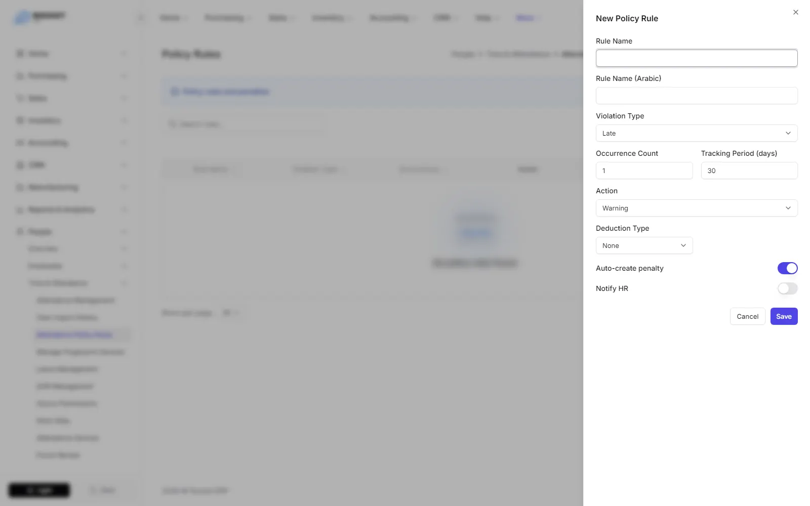Enable the Notify HR toggle
810x506 pixels.
tap(787, 288)
